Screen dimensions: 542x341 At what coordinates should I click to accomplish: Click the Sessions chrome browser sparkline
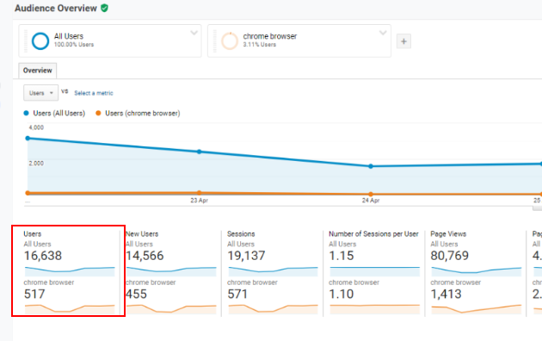point(273,309)
